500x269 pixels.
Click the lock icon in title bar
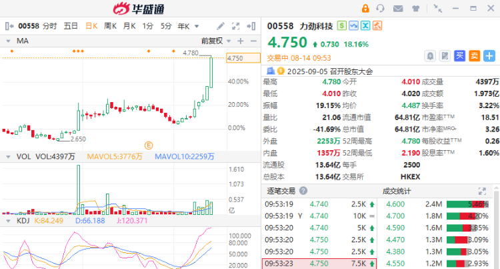pyautogui.click(x=365, y=9)
